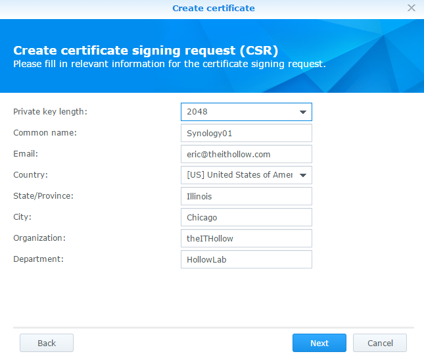Click the "Create certificate signing request (CSR)" heading

tap(146, 51)
